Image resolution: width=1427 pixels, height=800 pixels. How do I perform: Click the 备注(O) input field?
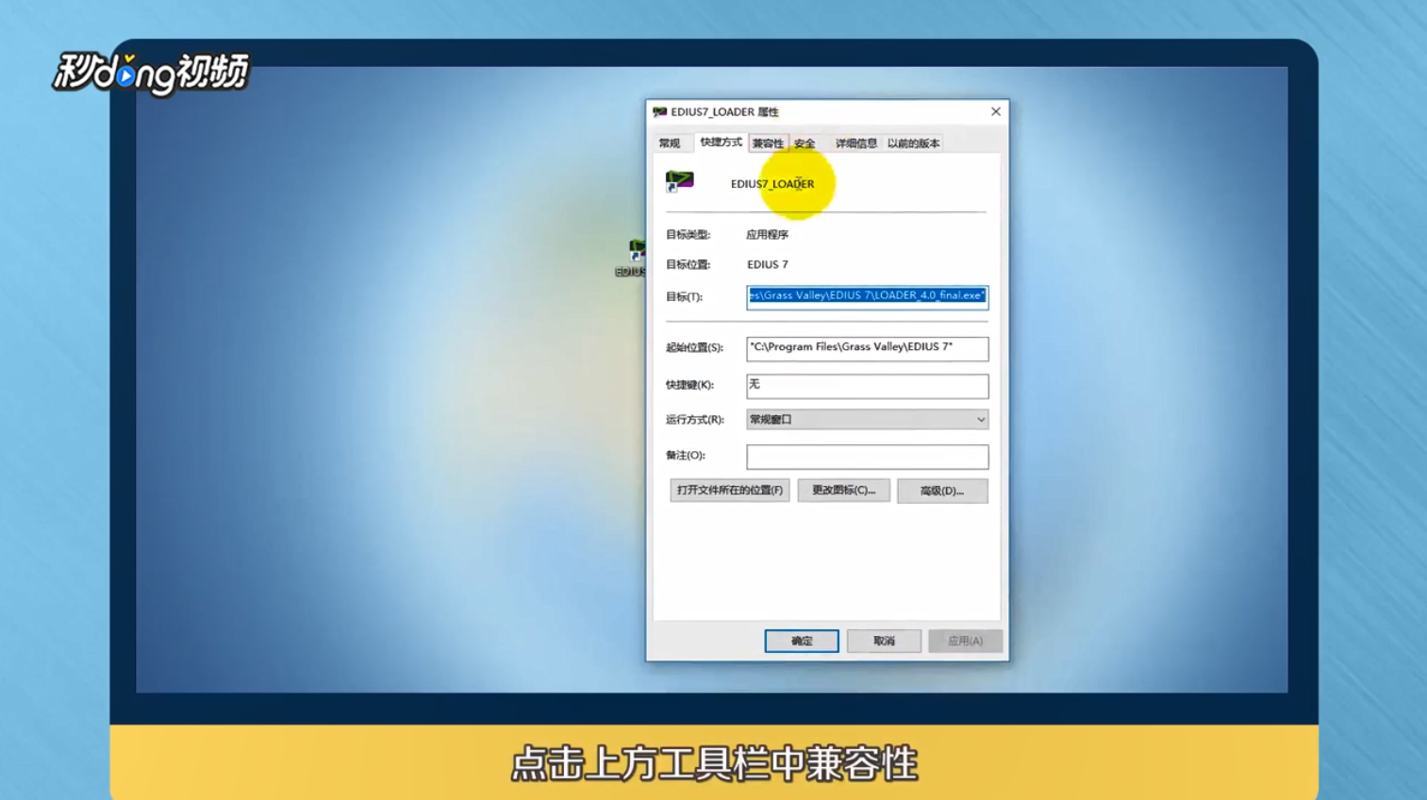point(867,457)
